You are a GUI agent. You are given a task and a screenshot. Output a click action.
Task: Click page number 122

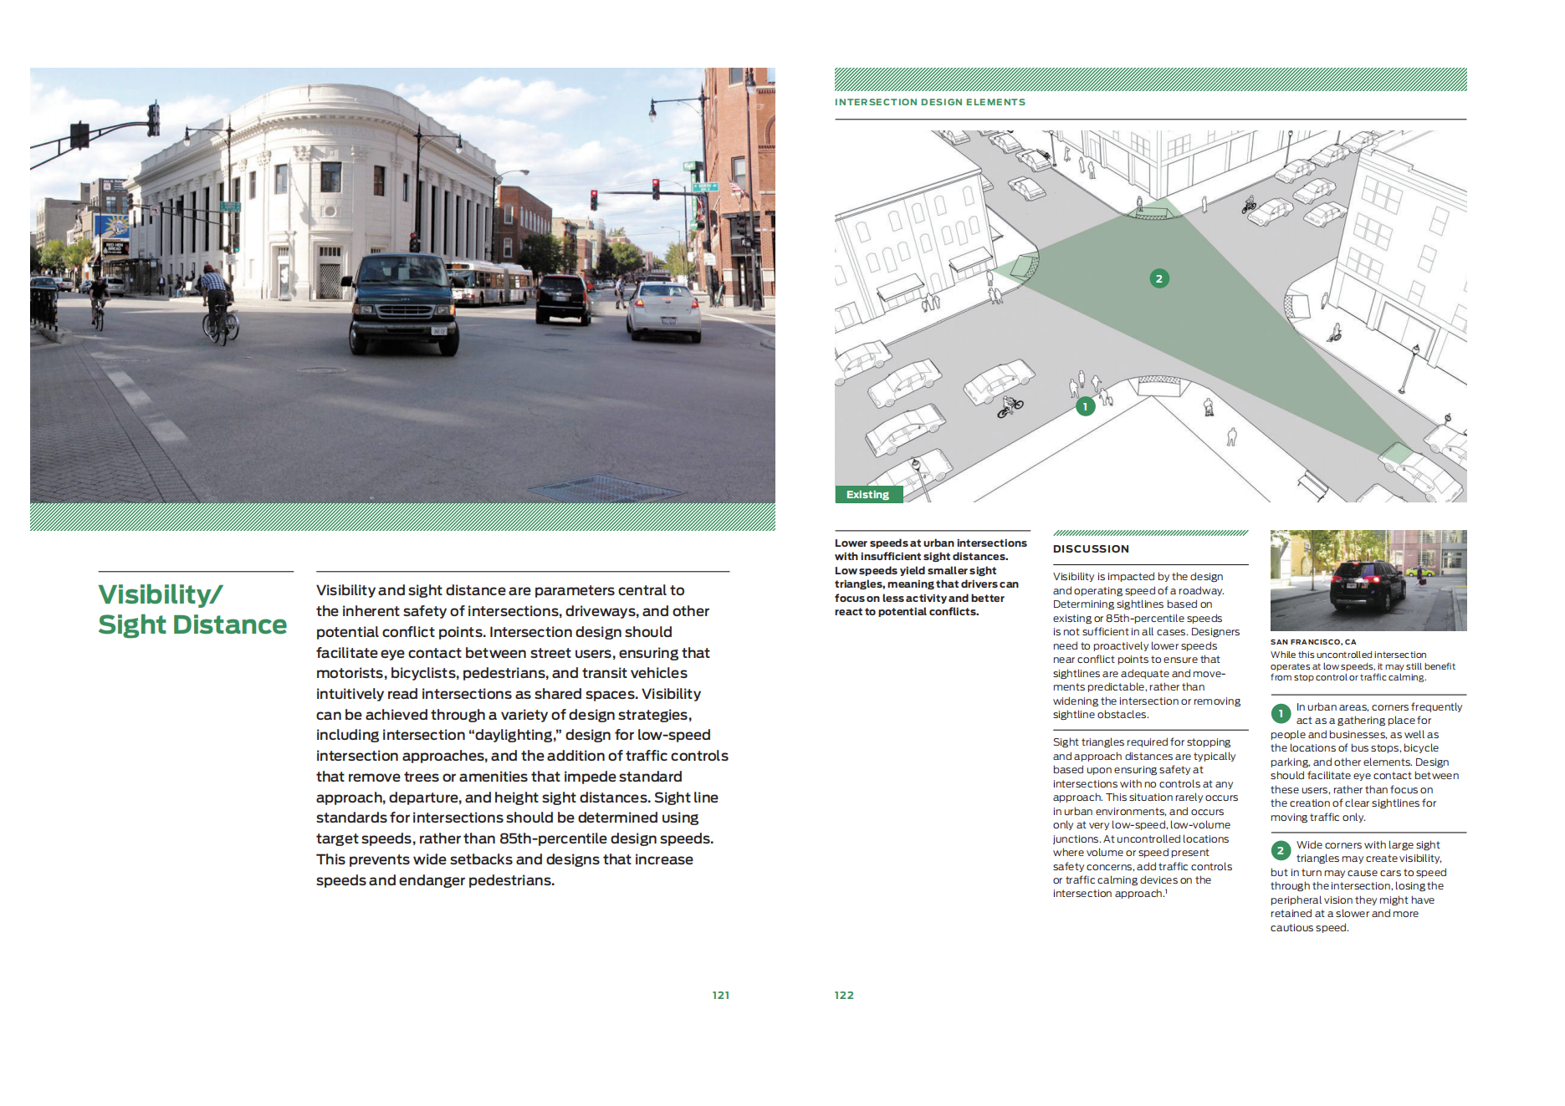point(844,995)
